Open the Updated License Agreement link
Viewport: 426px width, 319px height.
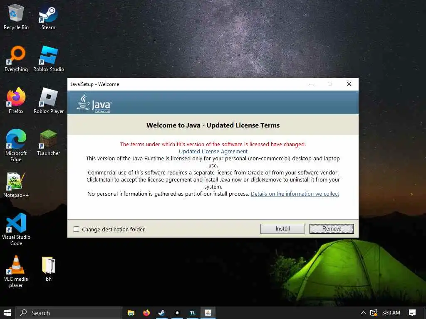213,151
